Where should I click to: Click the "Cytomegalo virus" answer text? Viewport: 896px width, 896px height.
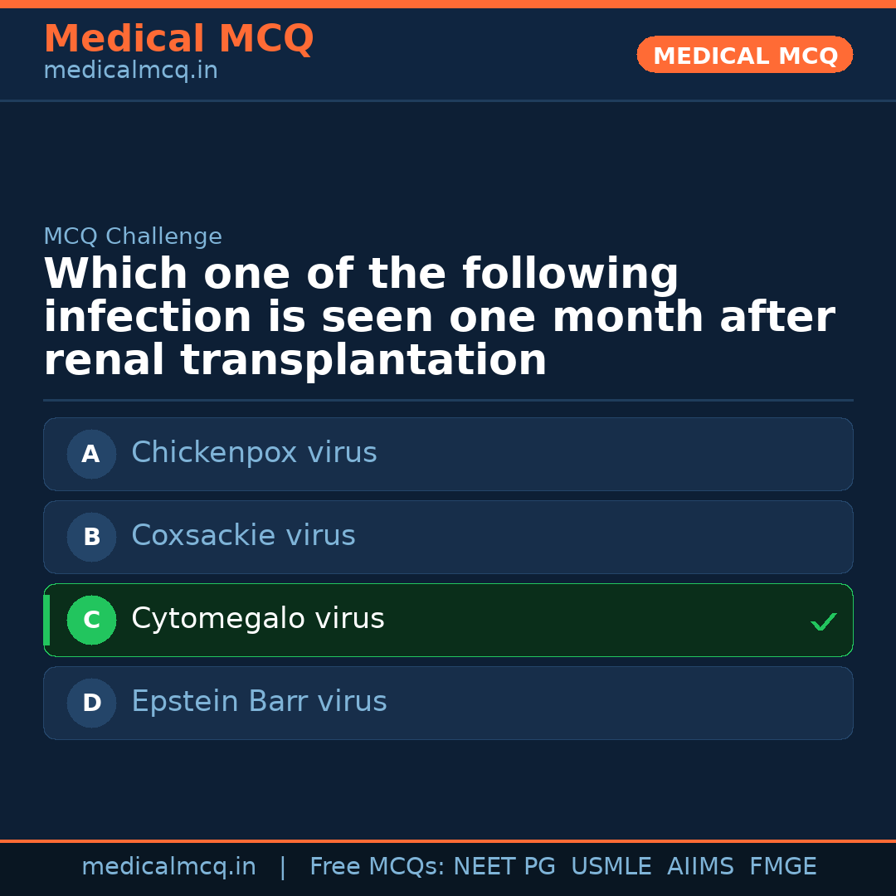[257, 619]
